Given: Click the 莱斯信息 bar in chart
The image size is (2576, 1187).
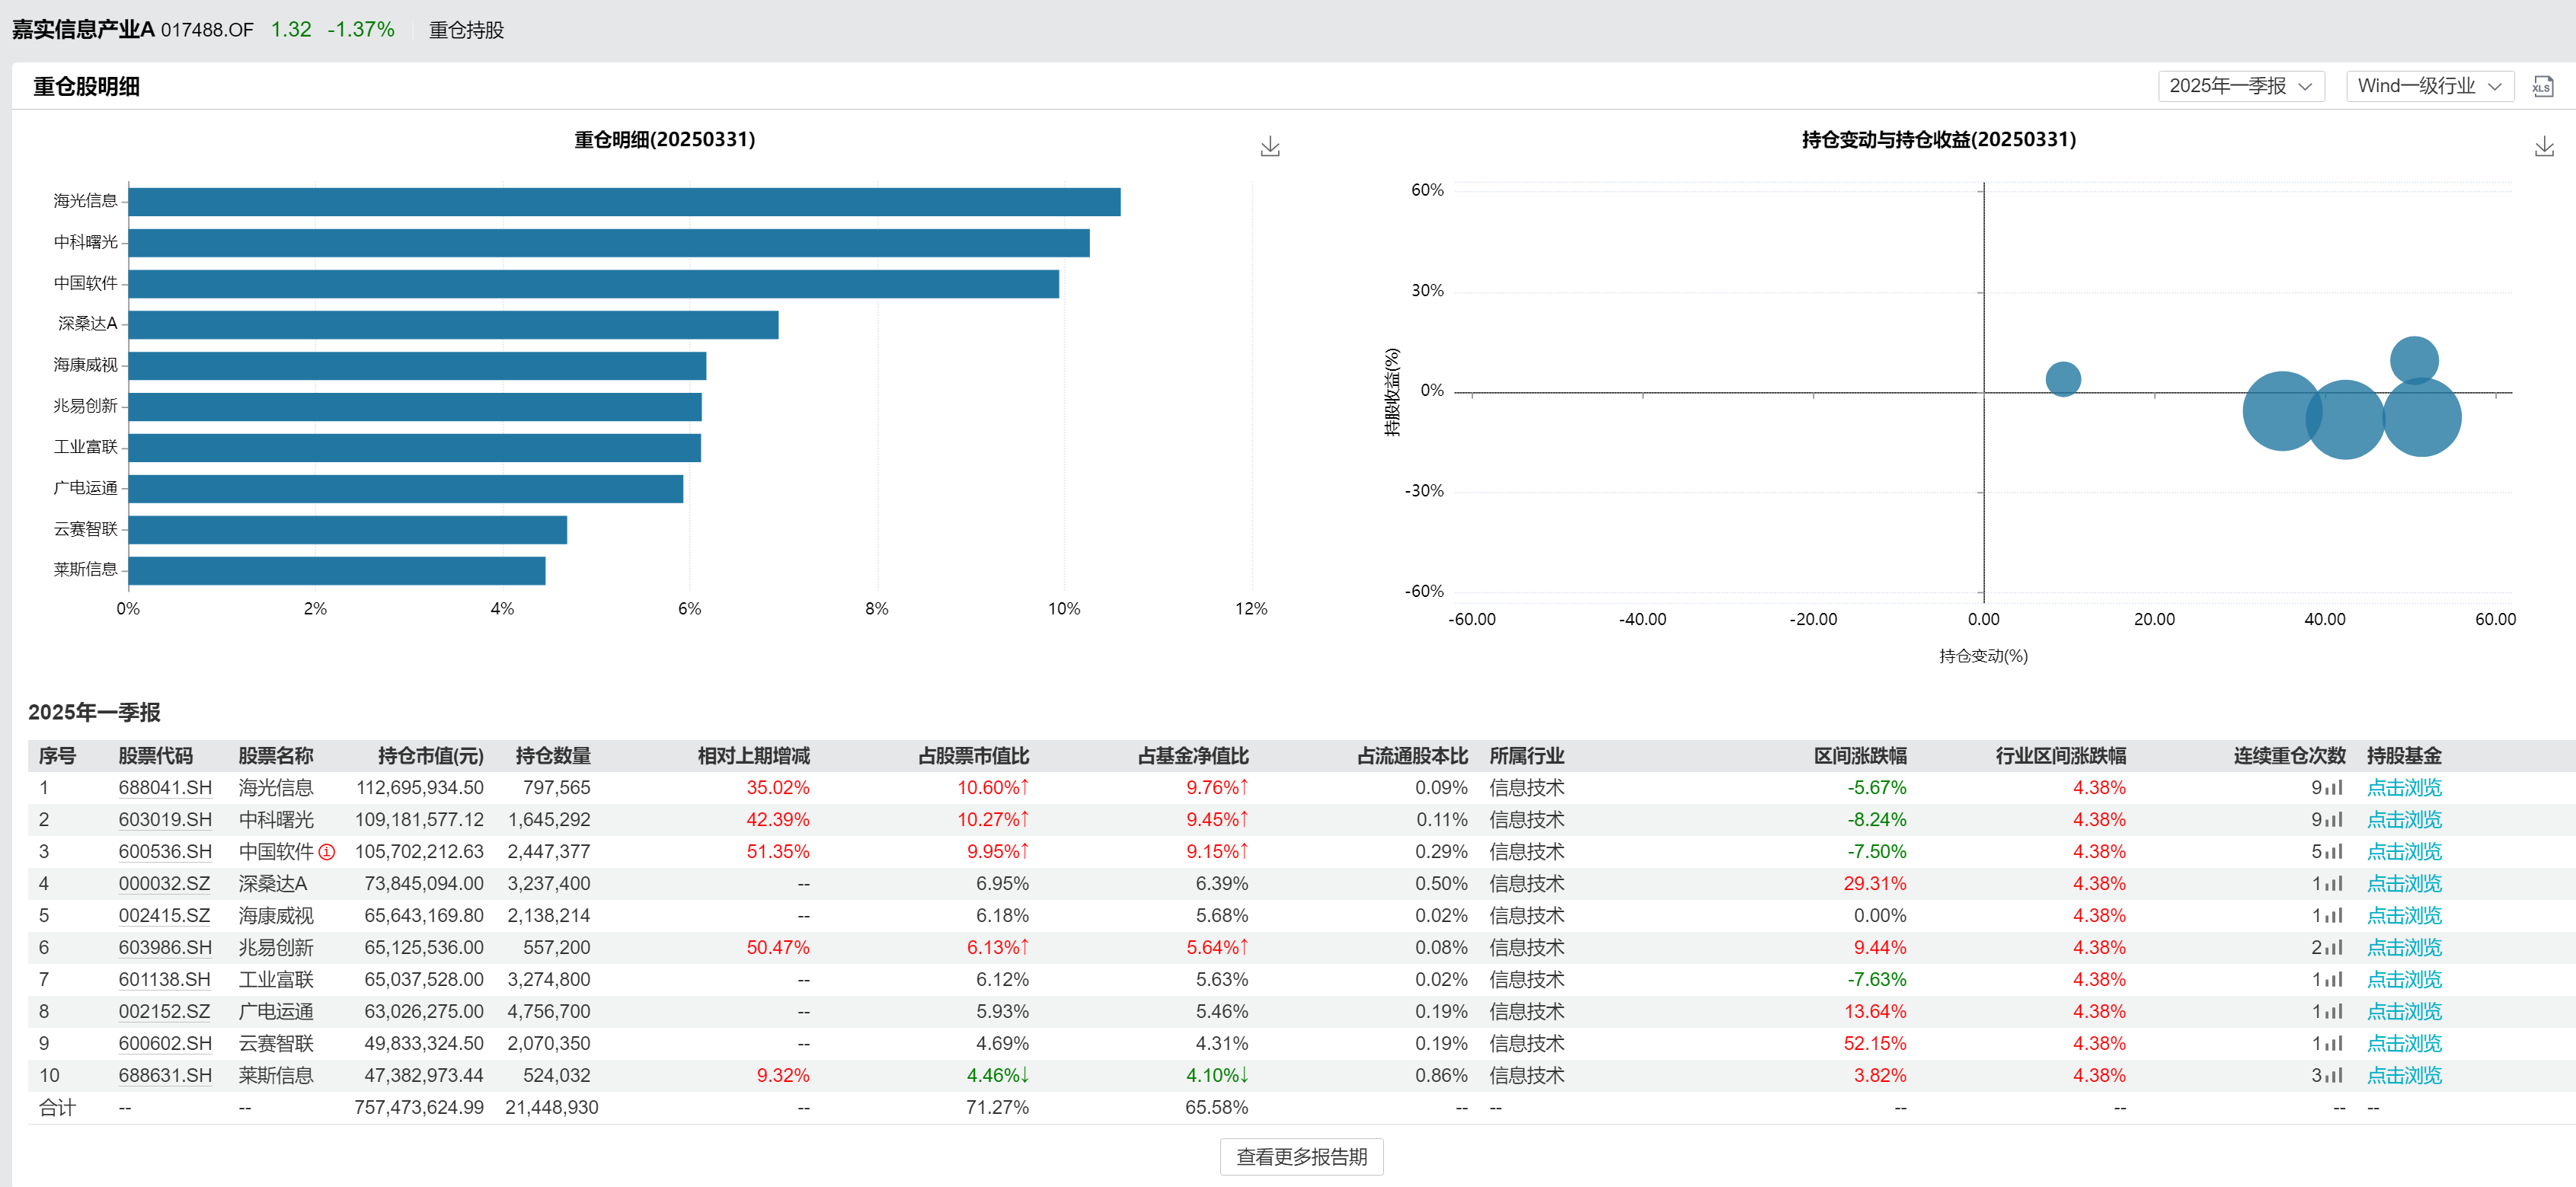Looking at the screenshot, I should point(337,571).
